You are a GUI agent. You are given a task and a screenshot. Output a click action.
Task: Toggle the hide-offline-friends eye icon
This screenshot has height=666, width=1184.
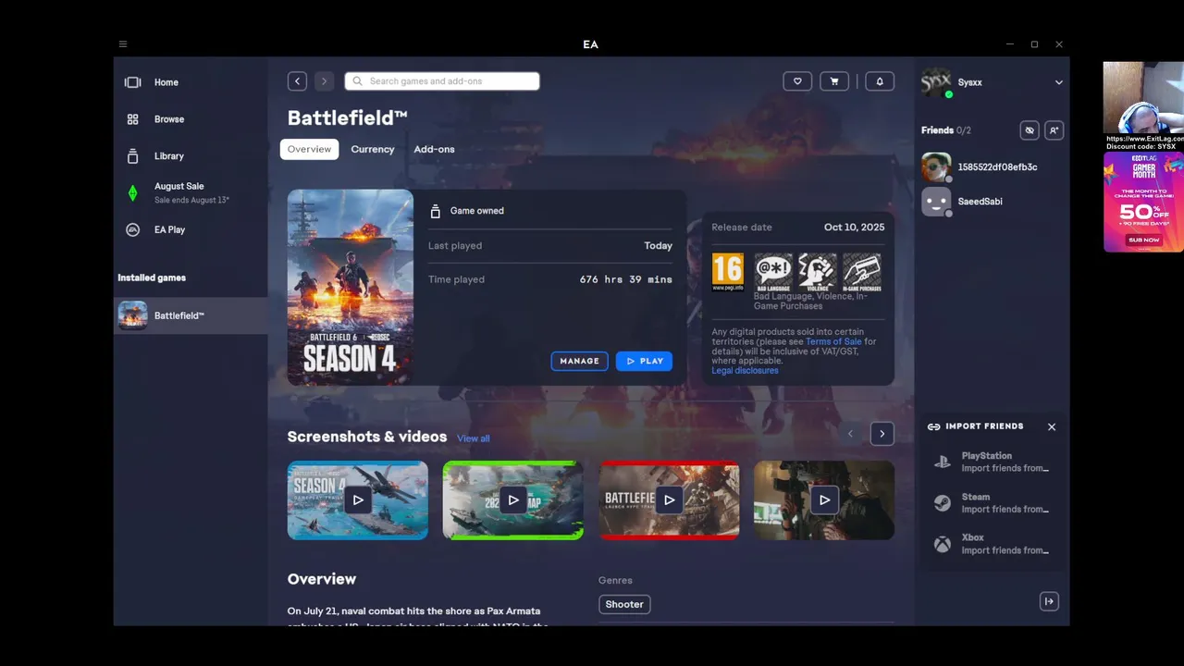pos(1030,130)
